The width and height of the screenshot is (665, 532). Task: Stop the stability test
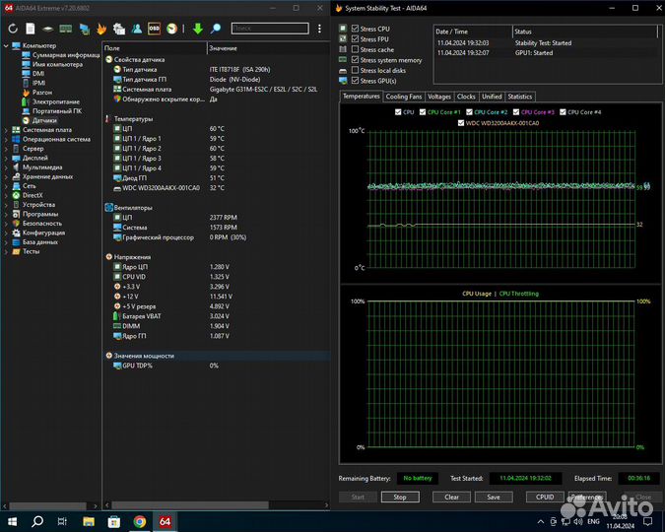[400, 497]
